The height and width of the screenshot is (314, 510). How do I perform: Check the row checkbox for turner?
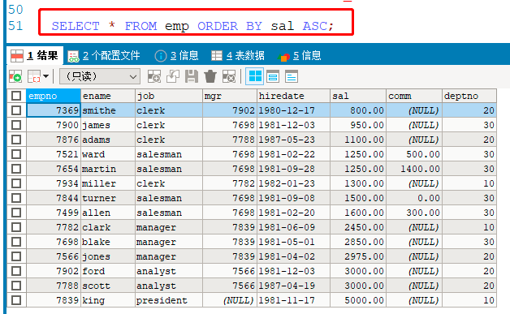[x=16, y=198]
